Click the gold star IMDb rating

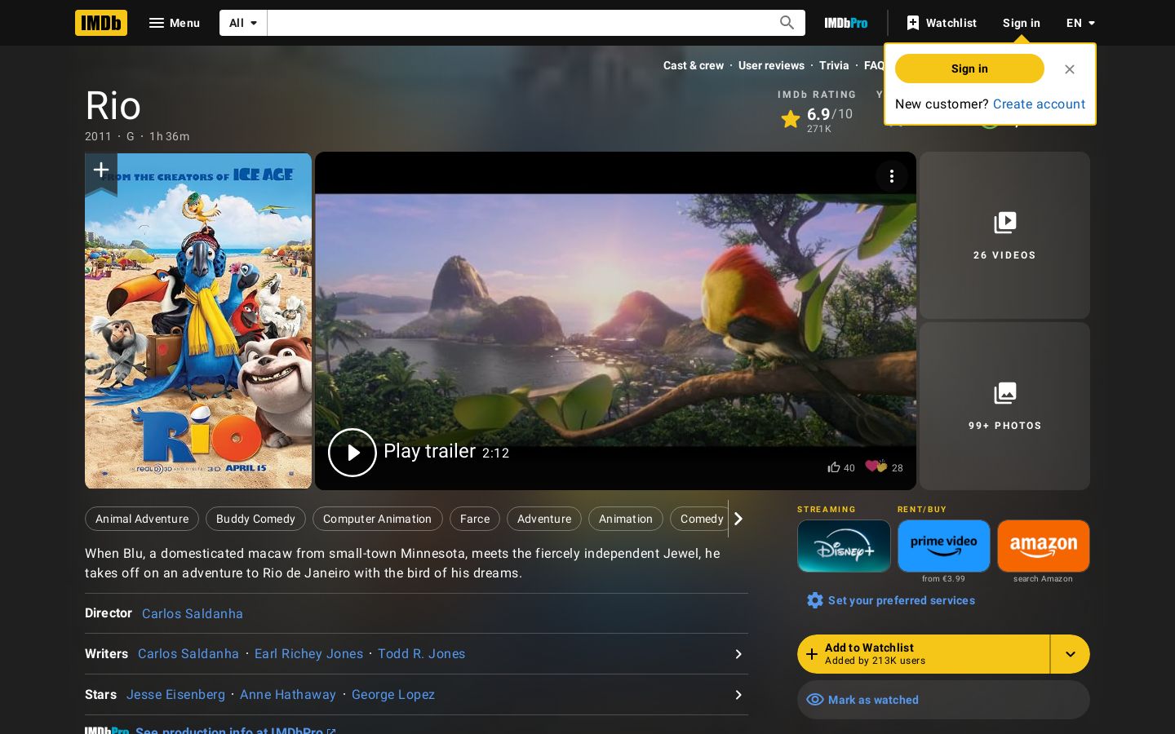tap(790, 119)
